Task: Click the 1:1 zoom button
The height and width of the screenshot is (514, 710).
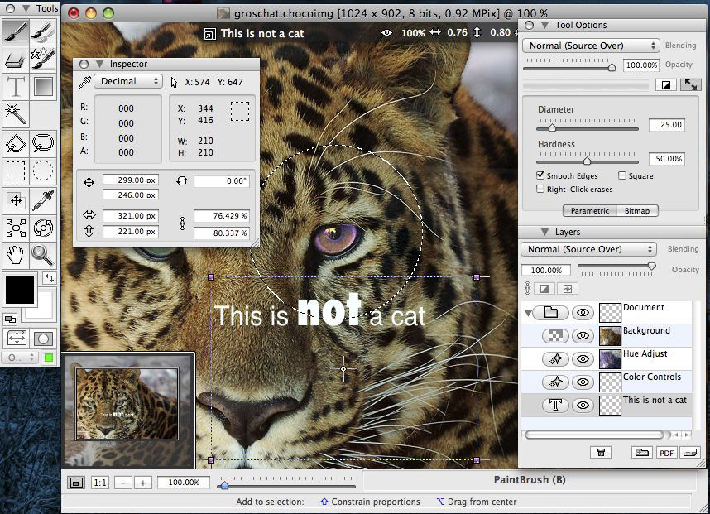Action: pos(99,483)
